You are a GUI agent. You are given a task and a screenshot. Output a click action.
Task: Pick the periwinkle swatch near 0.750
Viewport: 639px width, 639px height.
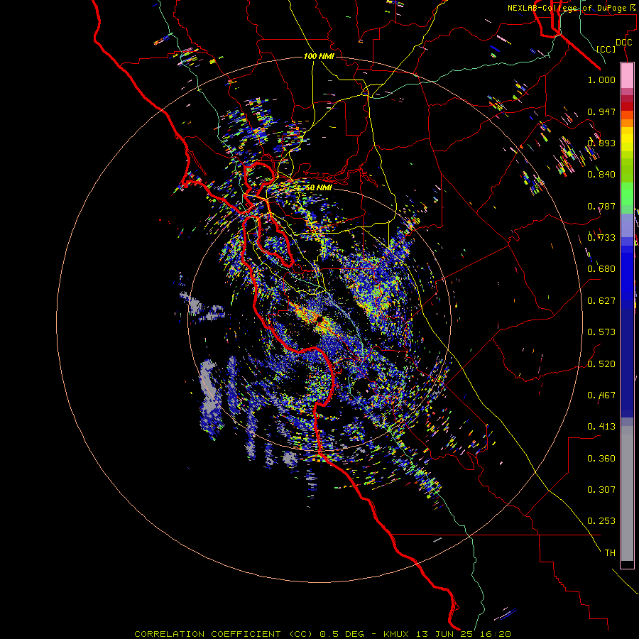pos(627,226)
